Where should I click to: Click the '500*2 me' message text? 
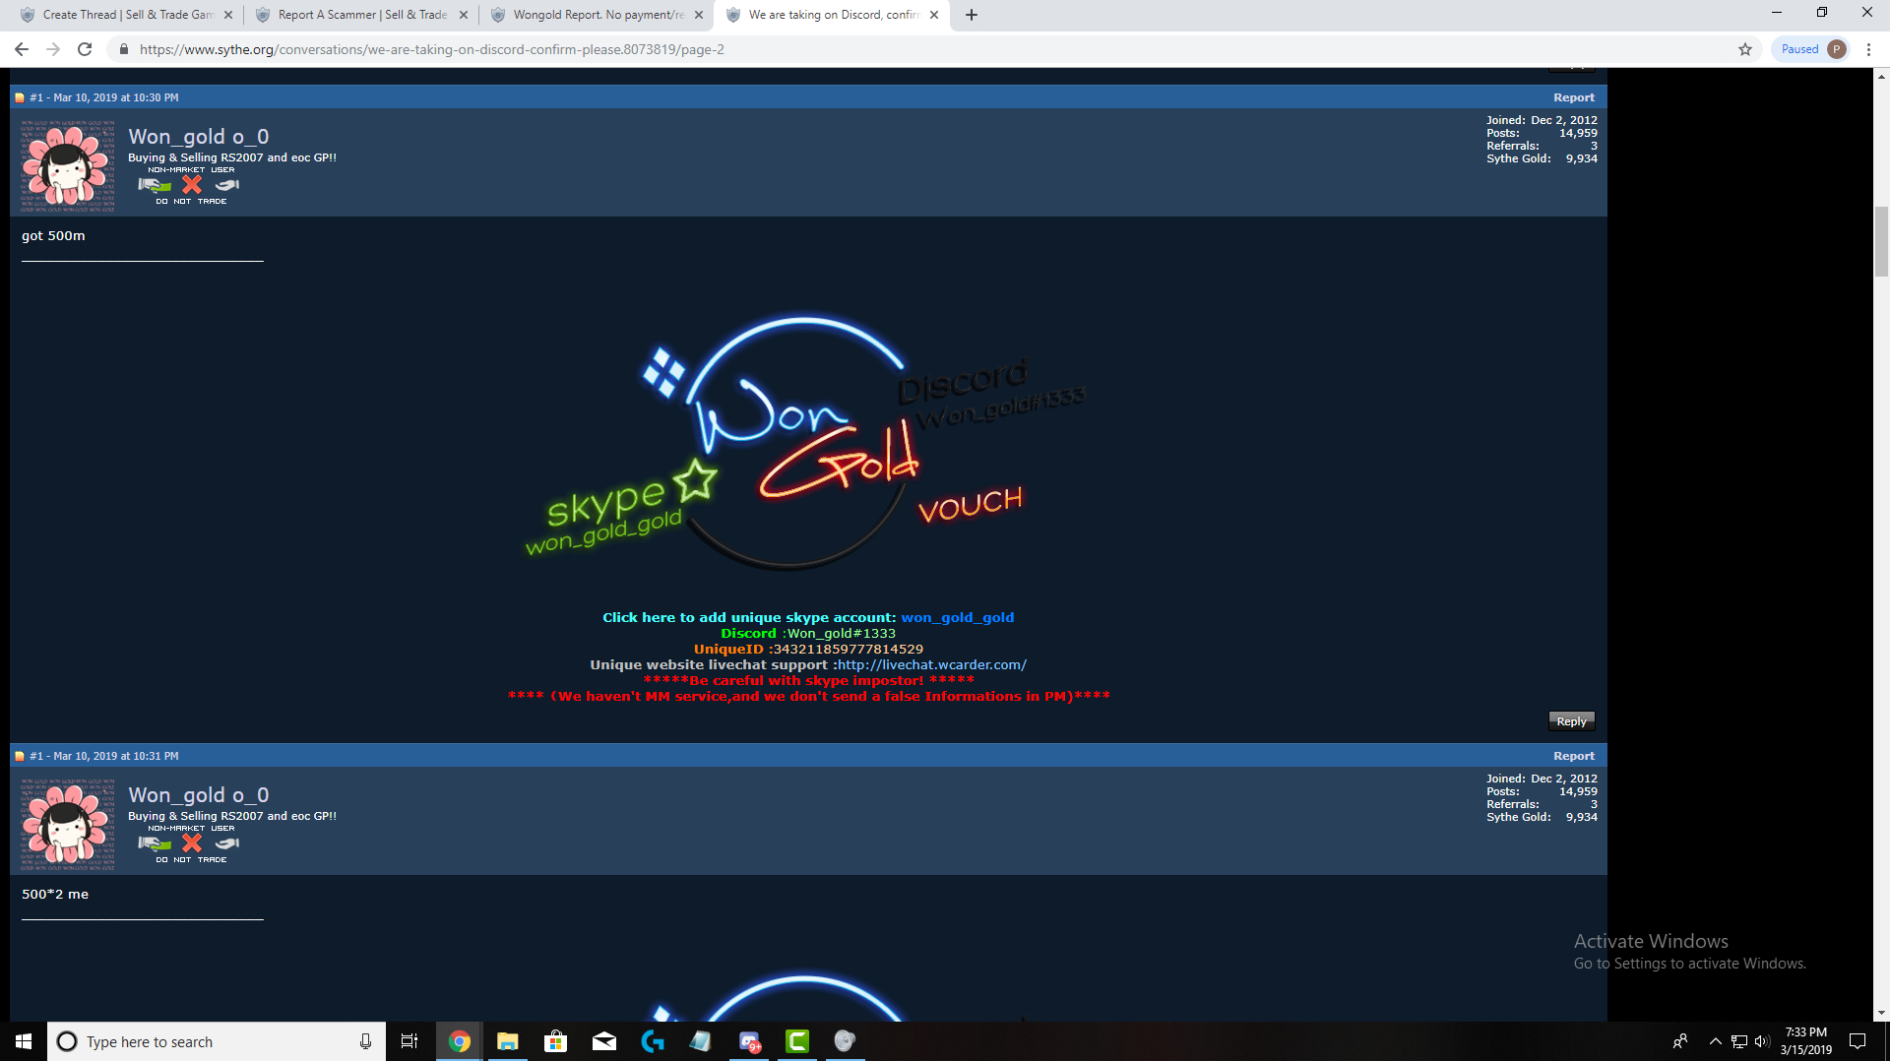coord(55,895)
